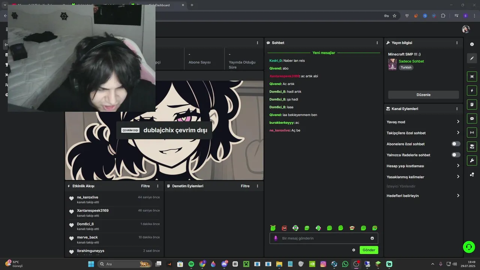The image size is (480, 270).
Task: Expand Yavaş mod settings
Action: click(x=423, y=122)
